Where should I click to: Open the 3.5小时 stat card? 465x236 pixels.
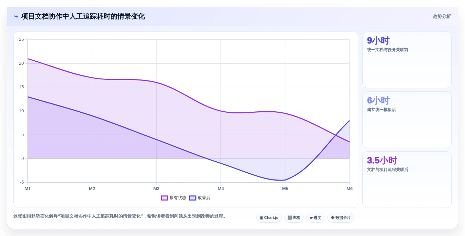pyautogui.click(x=407, y=179)
